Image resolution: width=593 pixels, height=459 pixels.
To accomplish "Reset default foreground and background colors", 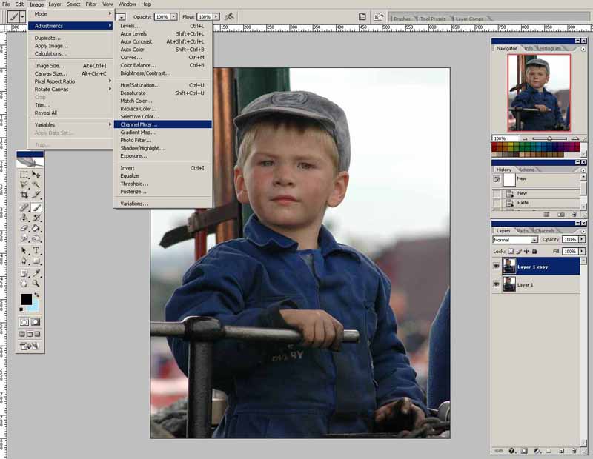I will [21, 309].
